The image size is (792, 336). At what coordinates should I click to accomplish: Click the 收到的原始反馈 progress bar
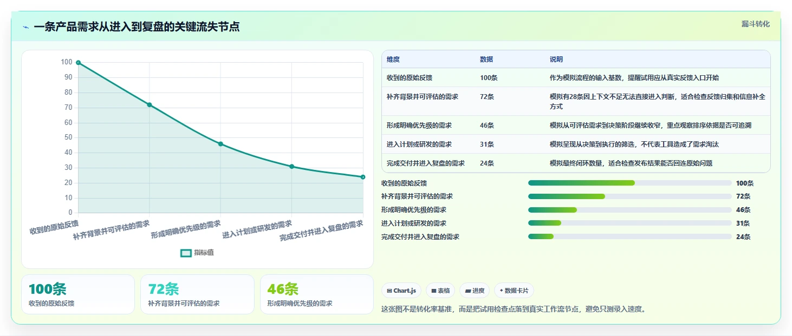630,183
